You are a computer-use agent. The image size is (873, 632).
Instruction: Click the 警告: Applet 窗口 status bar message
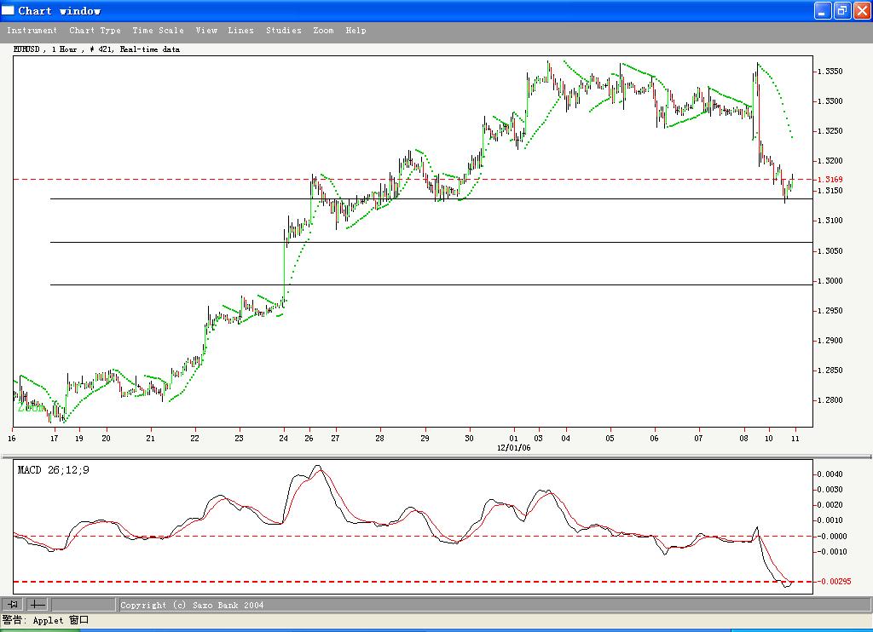(49, 619)
